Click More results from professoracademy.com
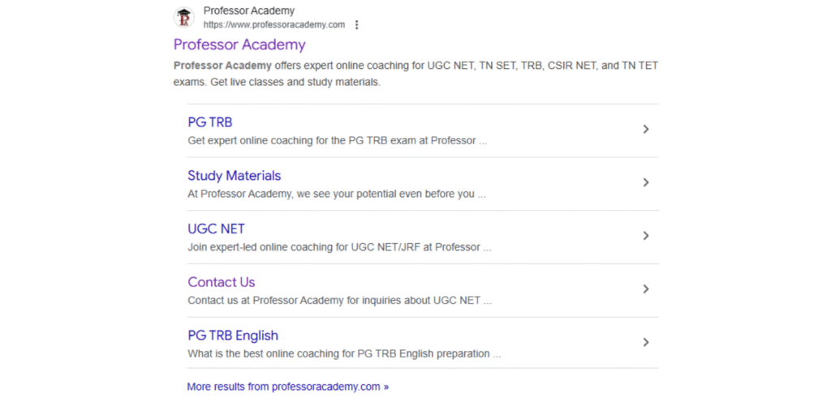 pyautogui.click(x=287, y=387)
